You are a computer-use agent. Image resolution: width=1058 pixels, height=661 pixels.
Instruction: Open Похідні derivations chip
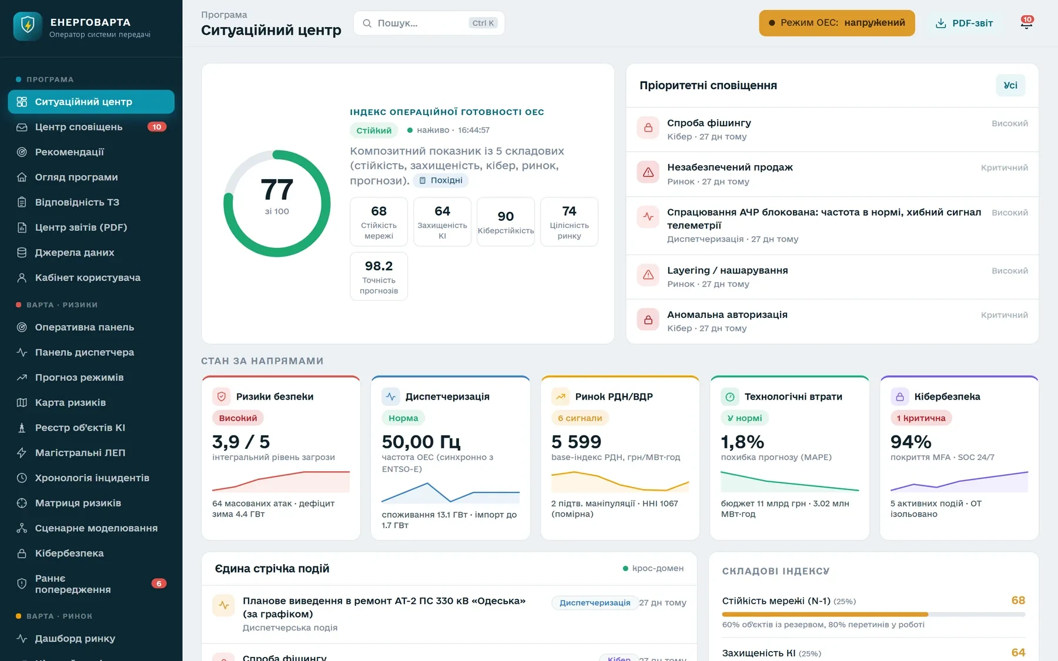(x=441, y=180)
